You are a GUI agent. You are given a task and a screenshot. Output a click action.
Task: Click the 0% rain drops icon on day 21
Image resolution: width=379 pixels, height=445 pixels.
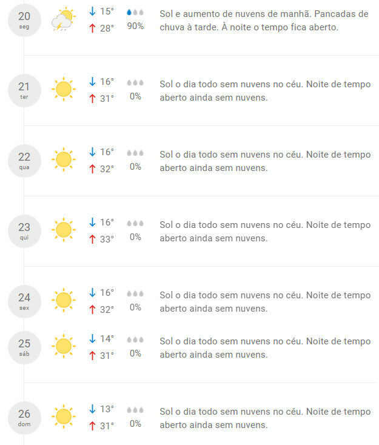135,82
